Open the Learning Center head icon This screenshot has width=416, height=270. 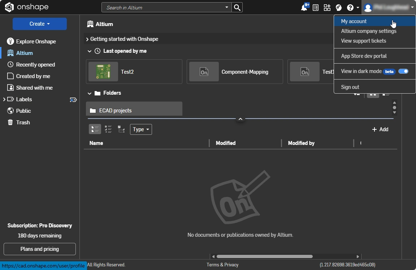pos(339,8)
